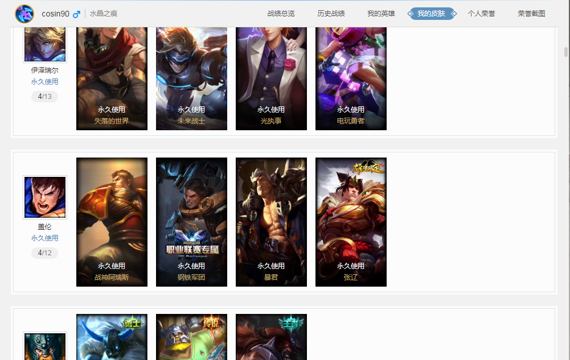
Task: Click the male gender icon beside cosin90
Action: tap(76, 14)
